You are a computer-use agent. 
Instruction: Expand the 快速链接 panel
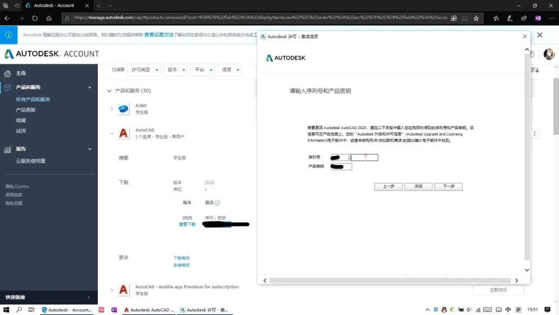89,297
